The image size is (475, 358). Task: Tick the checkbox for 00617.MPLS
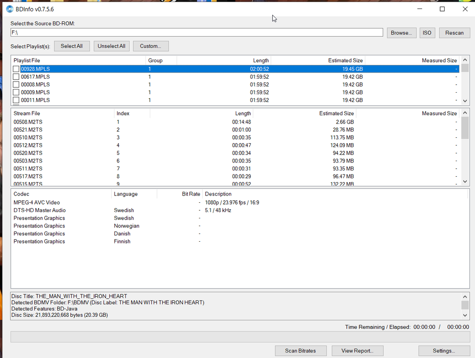point(16,77)
